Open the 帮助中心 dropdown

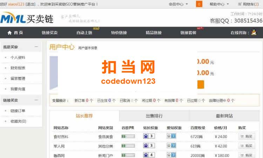219,4
